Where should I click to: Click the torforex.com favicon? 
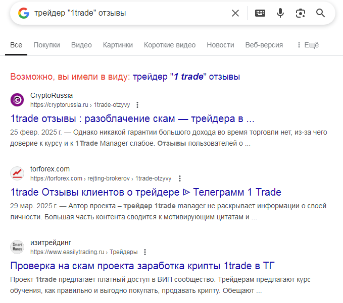[x=17, y=173]
